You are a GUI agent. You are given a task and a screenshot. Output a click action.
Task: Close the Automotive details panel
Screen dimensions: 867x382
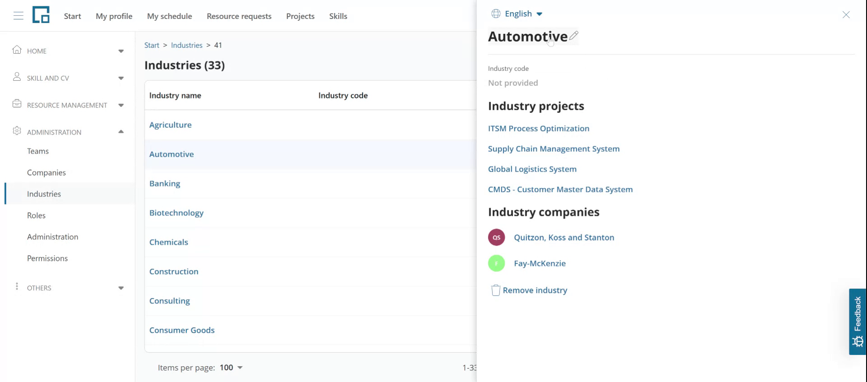point(846,15)
